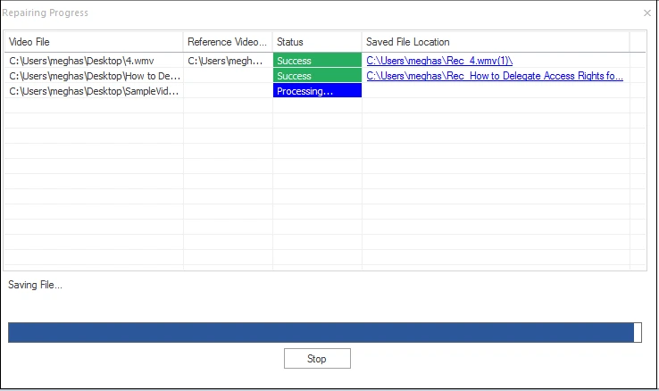
Task: Click the blue Processing... status cell
Action: pos(317,91)
